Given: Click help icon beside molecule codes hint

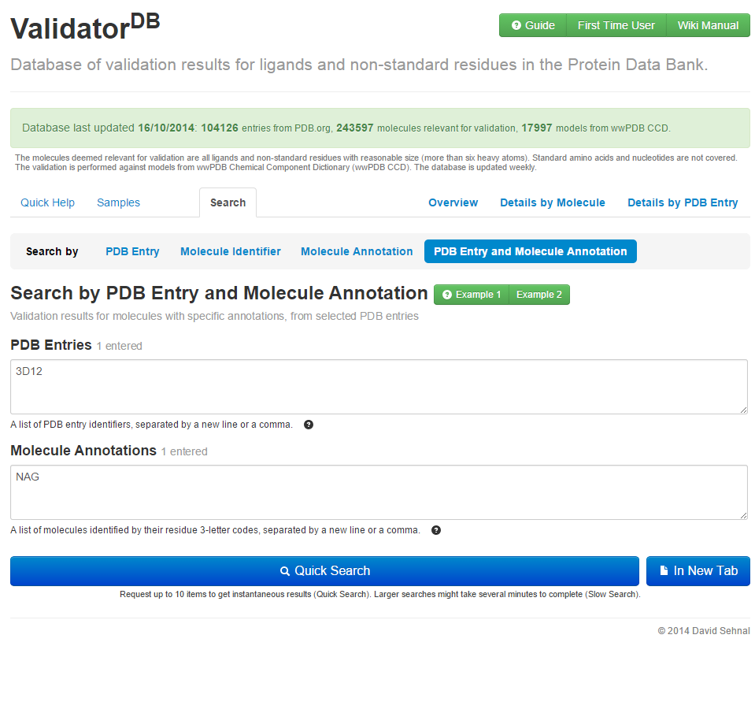Looking at the screenshot, I should tap(436, 530).
